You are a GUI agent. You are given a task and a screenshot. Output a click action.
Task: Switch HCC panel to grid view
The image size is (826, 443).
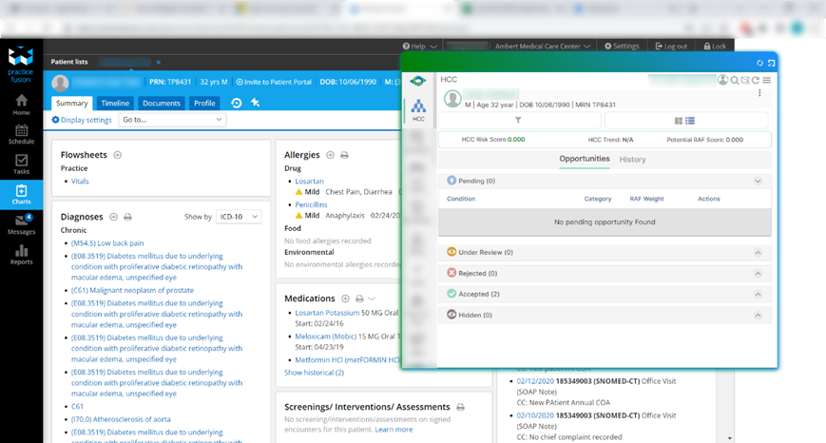679,121
